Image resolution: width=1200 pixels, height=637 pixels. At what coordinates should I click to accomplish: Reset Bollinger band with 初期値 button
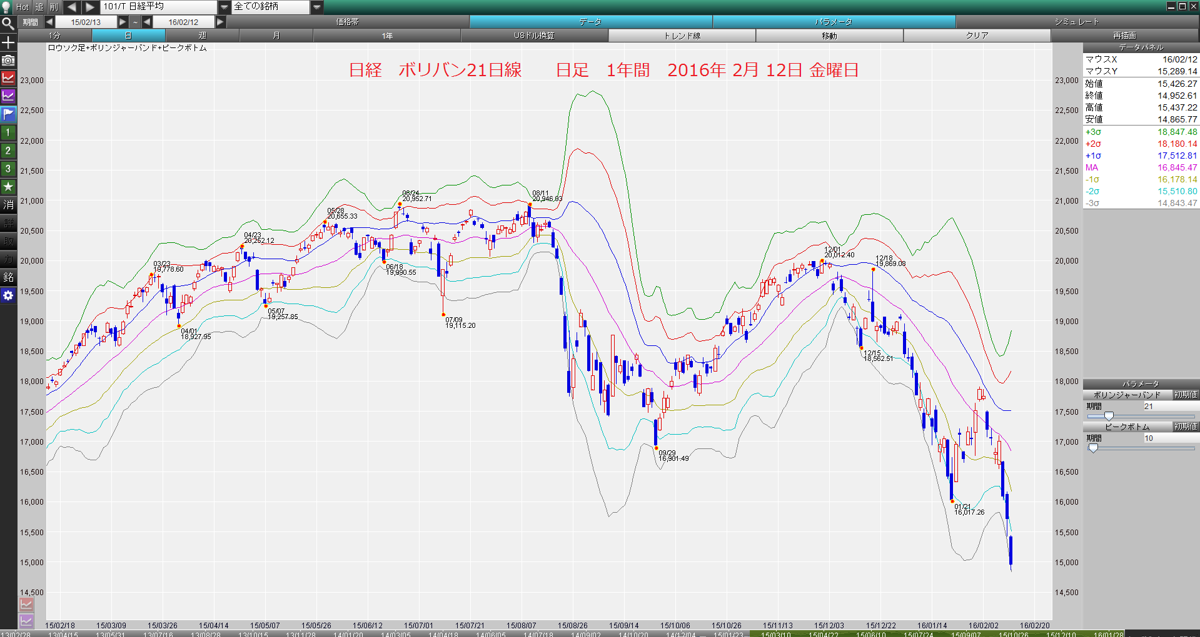[1186, 395]
